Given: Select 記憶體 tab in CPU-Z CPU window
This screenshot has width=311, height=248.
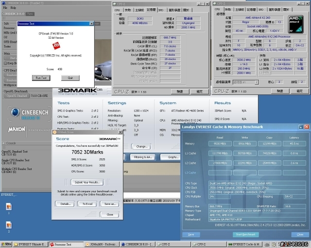Looking at the screenshot, I should pos(251,10).
